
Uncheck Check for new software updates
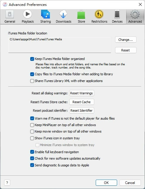[x=32, y=158]
